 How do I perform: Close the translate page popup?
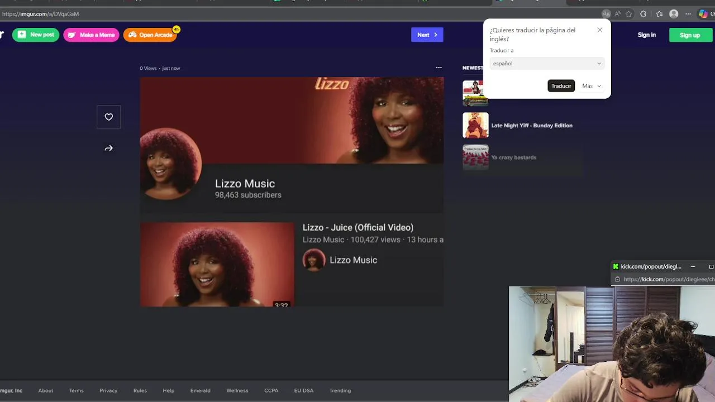point(600,30)
